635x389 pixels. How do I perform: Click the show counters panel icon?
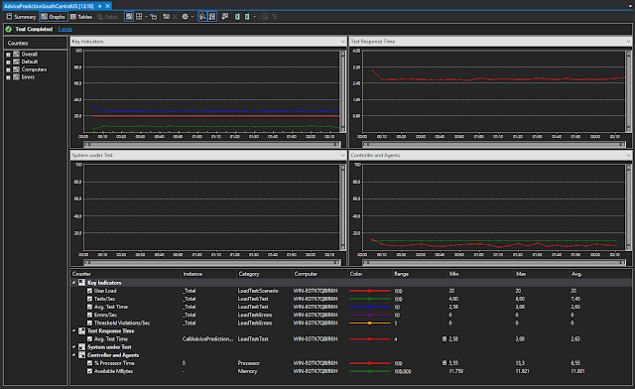[x=154, y=17]
